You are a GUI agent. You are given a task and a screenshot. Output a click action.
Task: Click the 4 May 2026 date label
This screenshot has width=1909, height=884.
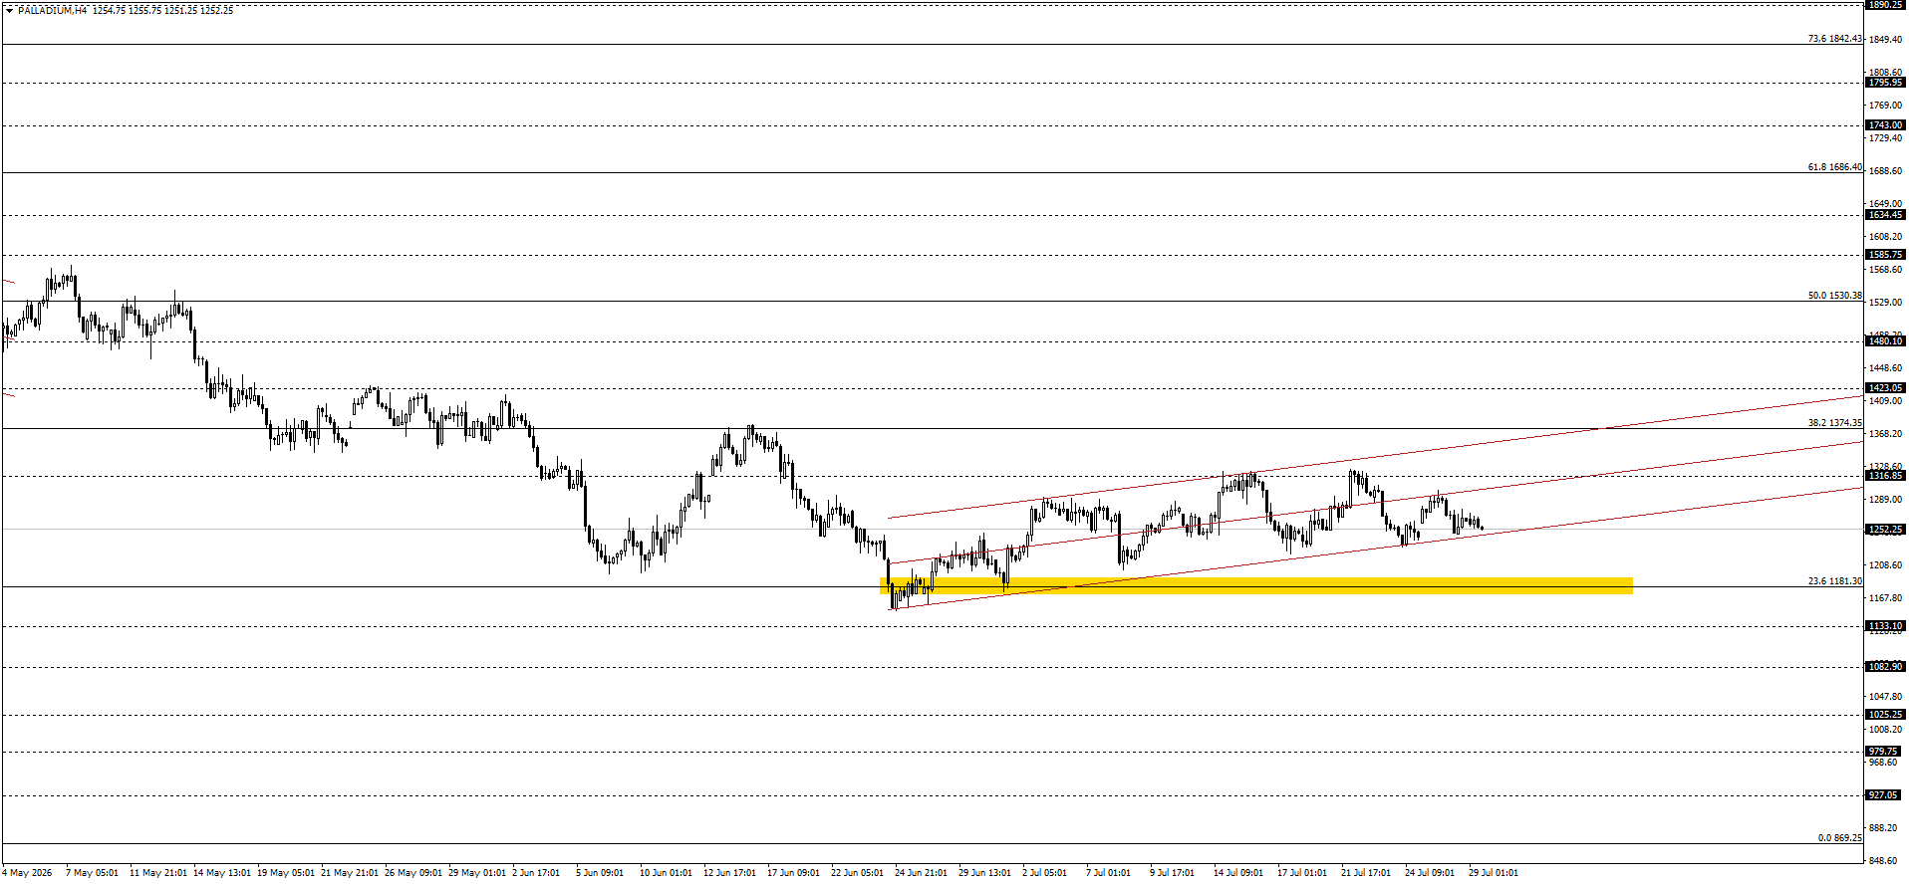[27, 873]
